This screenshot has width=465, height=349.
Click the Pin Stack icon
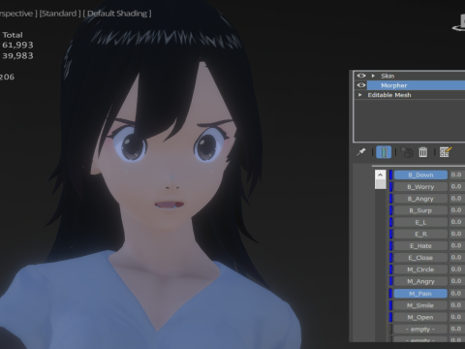coord(361,152)
